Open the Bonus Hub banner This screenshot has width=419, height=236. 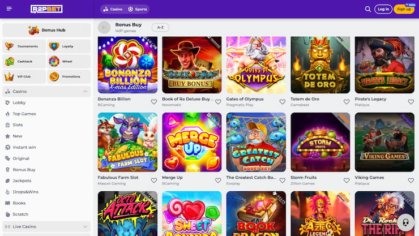(46, 30)
